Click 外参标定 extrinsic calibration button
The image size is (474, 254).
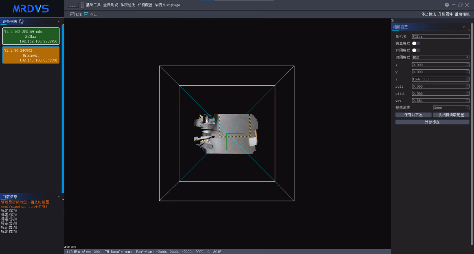tap(432, 122)
